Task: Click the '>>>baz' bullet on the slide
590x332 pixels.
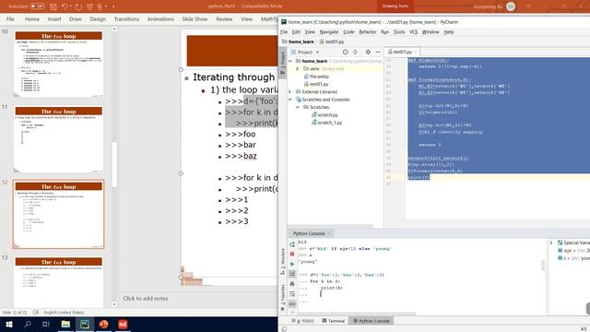Action: point(241,156)
